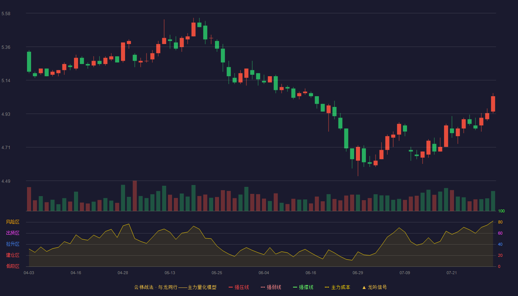Click the 4.71 price axis label

tap(6, 148)
